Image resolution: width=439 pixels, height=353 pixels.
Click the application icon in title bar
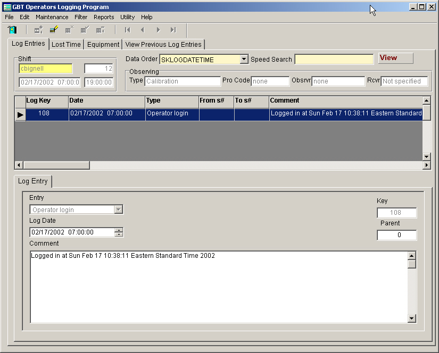(7, 7)
